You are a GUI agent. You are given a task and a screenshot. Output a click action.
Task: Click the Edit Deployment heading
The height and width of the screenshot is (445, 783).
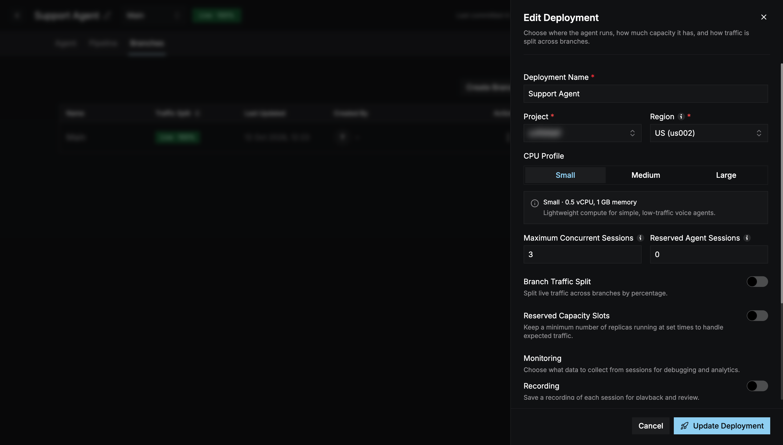tap(561, 18)
